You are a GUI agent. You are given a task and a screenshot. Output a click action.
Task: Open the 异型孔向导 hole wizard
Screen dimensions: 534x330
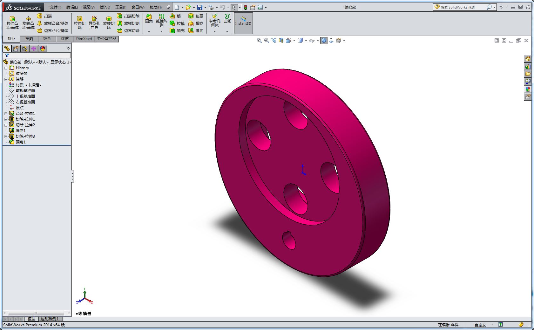(x=94, y=23)
